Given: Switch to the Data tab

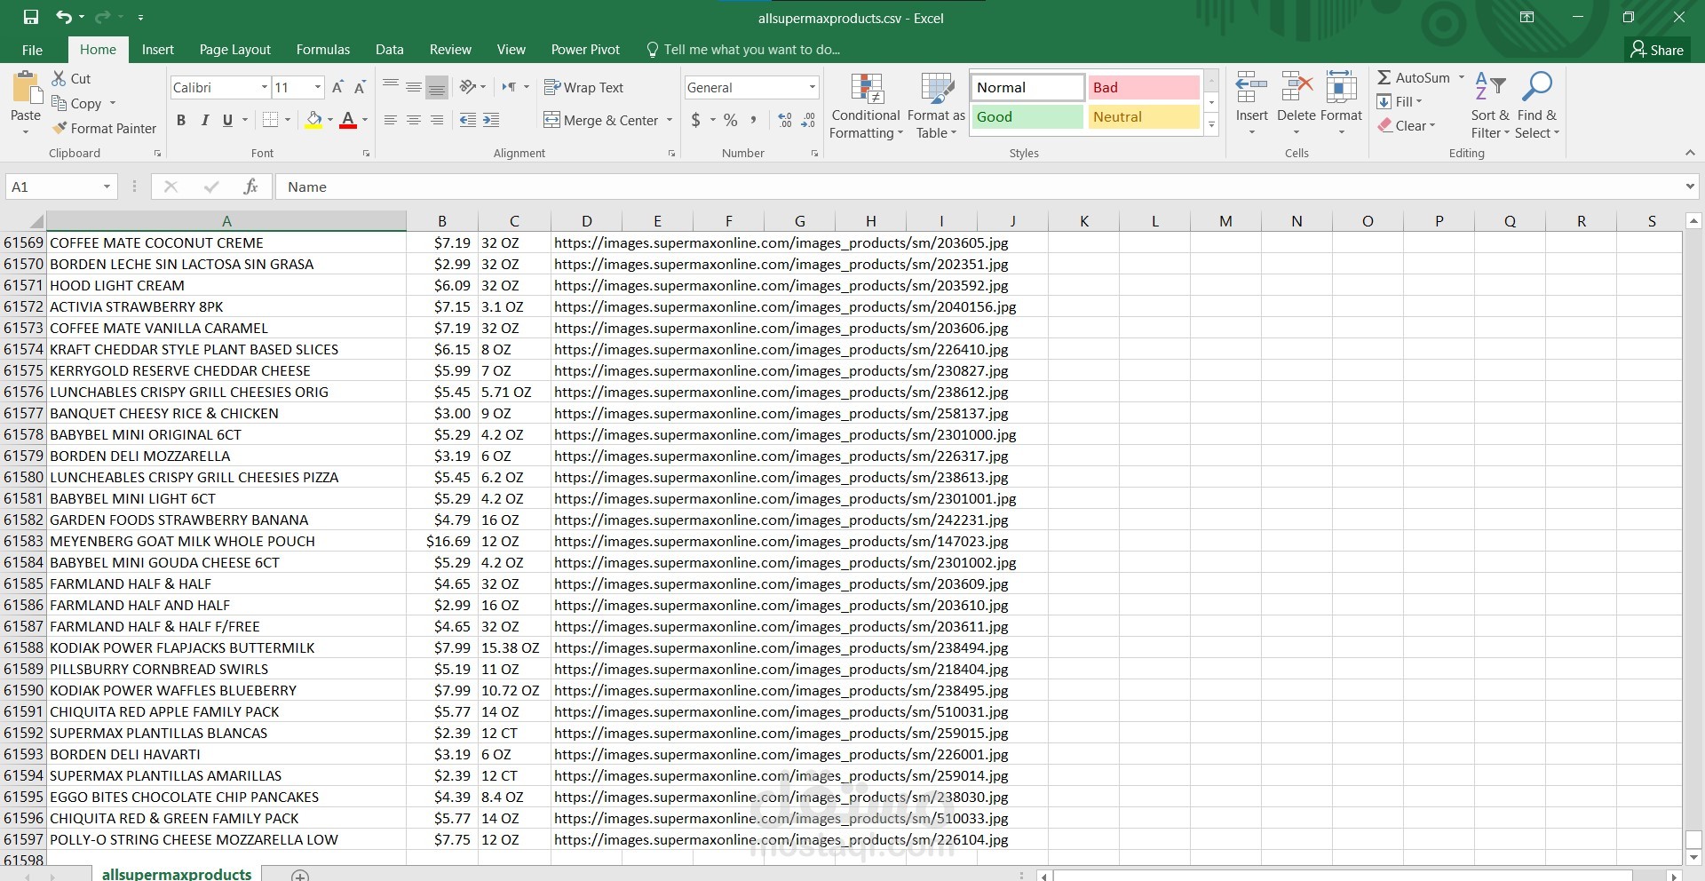Looking at the screenshot, I should (389, 50).
